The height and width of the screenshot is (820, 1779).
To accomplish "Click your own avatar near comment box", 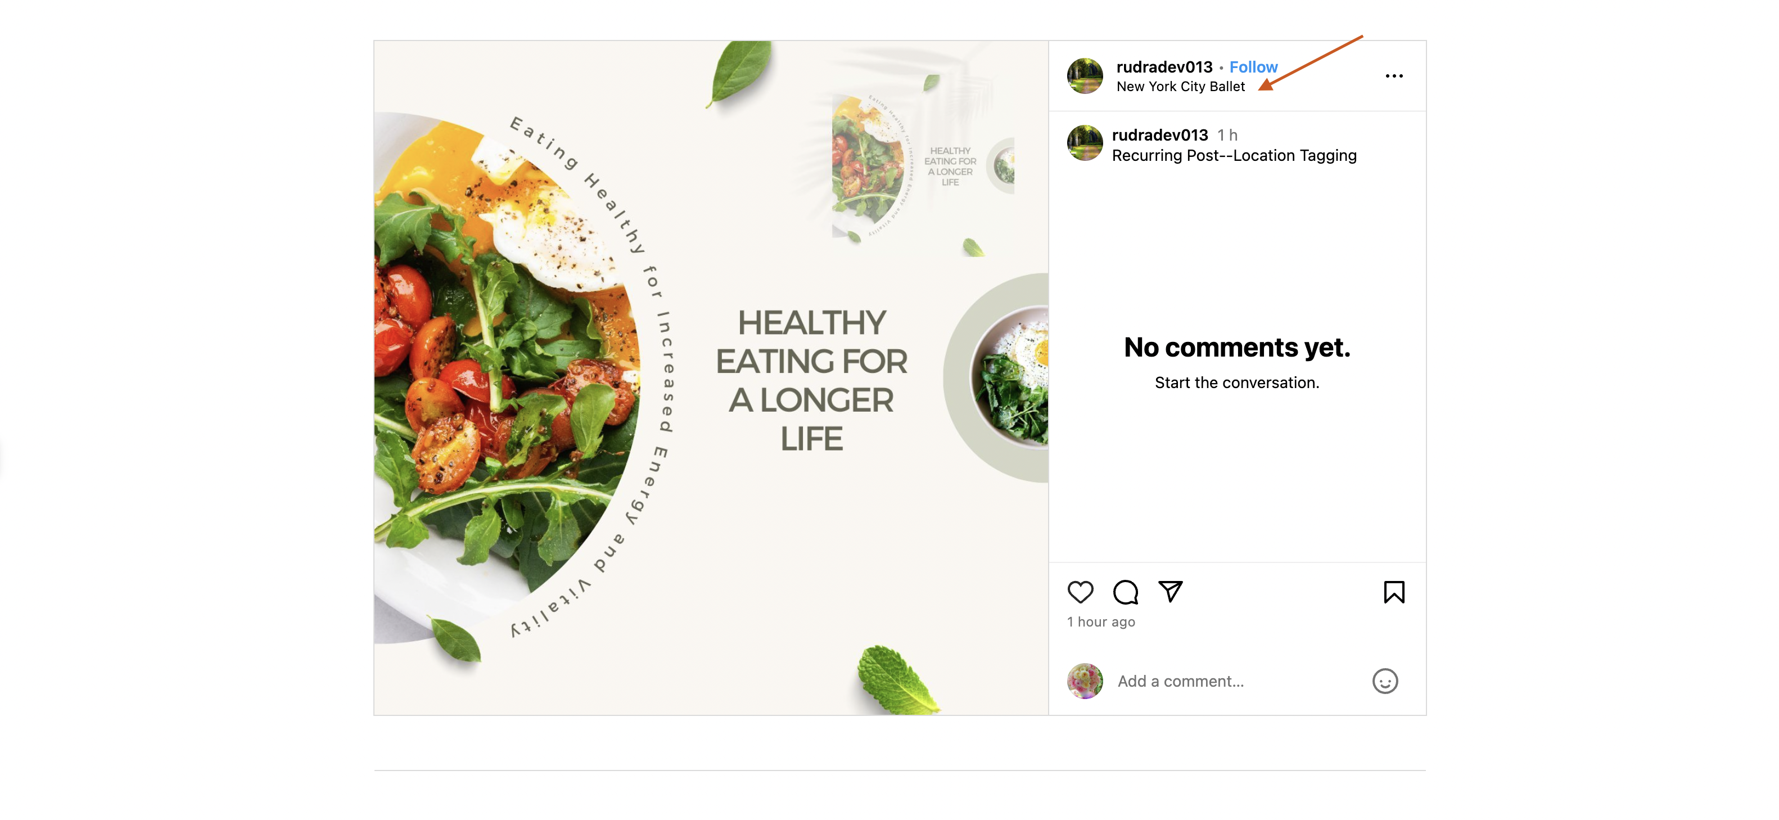I will click(x=1085, y=681).
